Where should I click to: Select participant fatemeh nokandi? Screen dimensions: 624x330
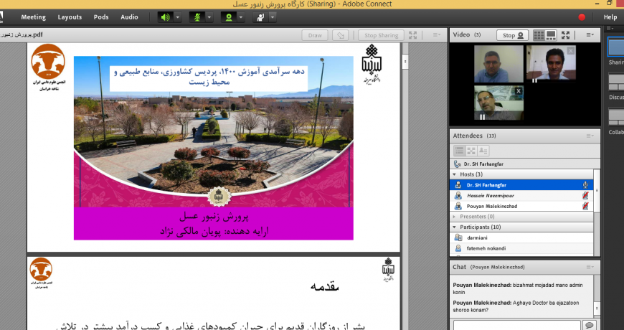tap(521, 248)
